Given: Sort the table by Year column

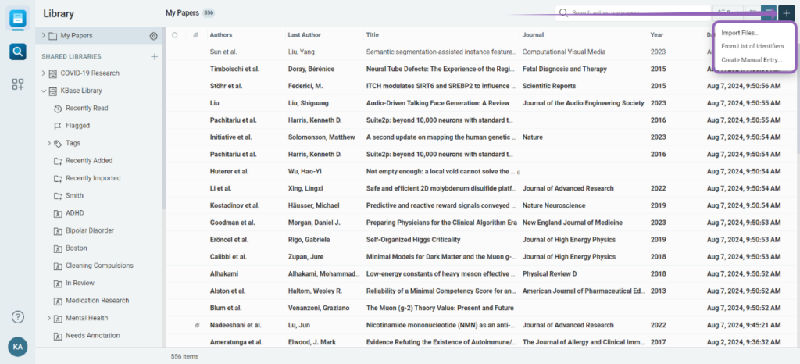Looking at the screenshot, I should pos(657,35).
